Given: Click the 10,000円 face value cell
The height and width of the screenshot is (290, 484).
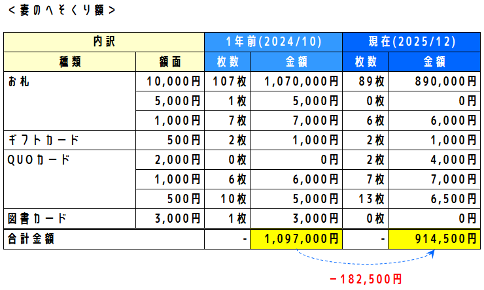Looking at the screenshot, I should 169,82.
